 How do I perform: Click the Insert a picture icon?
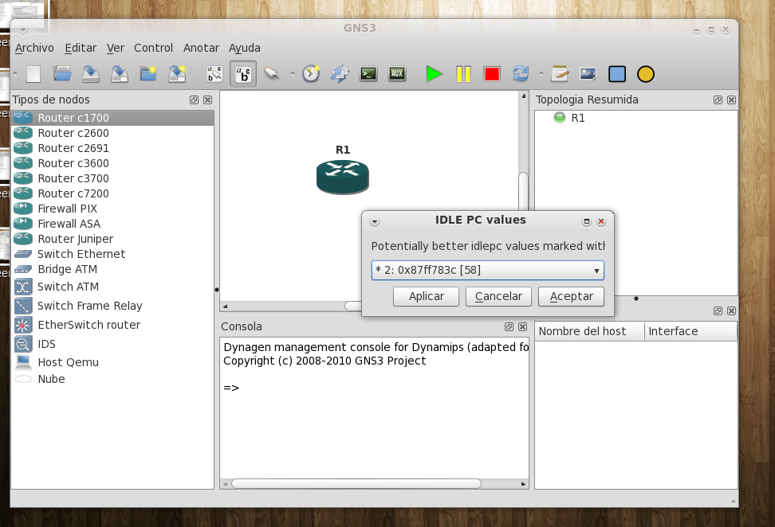coord(588,74)
